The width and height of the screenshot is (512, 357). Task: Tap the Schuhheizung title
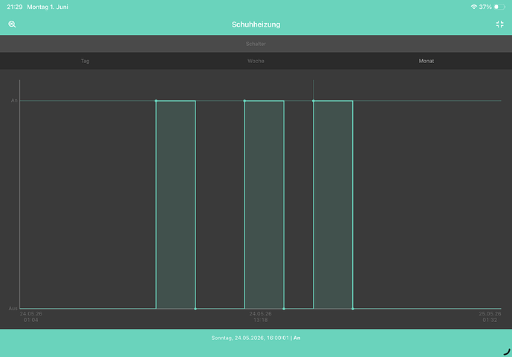pyautogui.click(x=256, y=24)
